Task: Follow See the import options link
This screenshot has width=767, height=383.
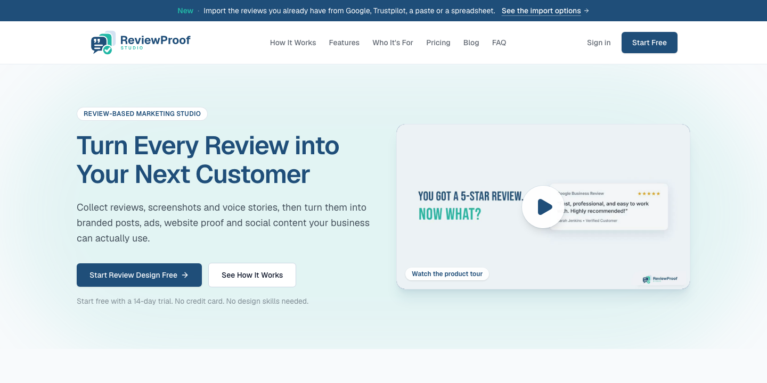Action: [545, 11]
